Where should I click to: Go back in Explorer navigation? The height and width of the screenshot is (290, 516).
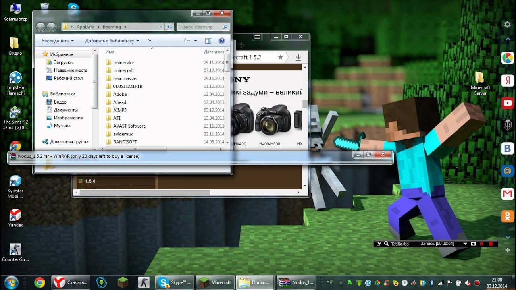pyautogui.click(x=41, y=27)
